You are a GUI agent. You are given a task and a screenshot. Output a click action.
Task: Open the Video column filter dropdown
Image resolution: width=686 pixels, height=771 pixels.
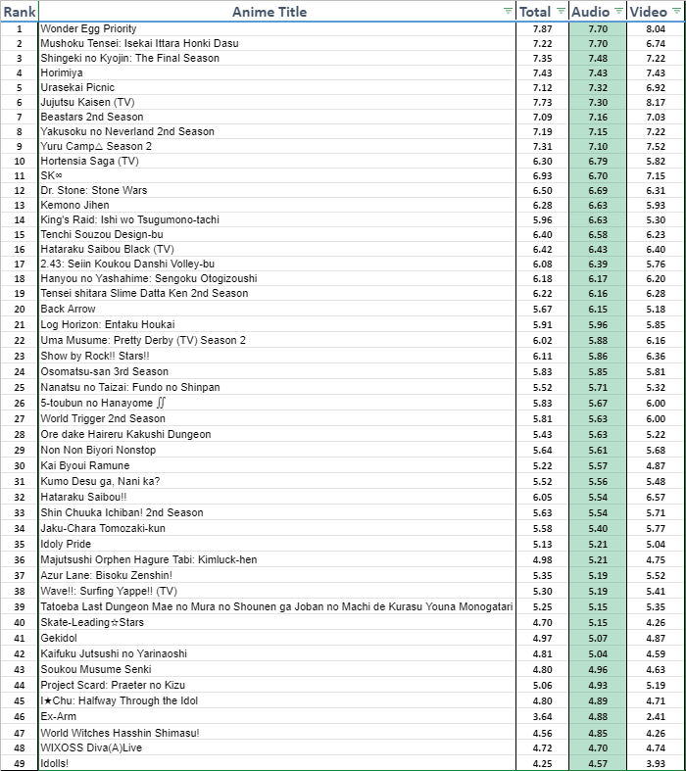point(676,12)
